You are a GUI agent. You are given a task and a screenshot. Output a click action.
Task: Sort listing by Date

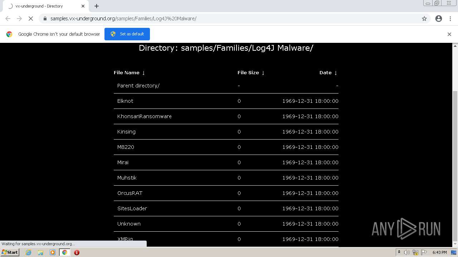tap(328, 72)
